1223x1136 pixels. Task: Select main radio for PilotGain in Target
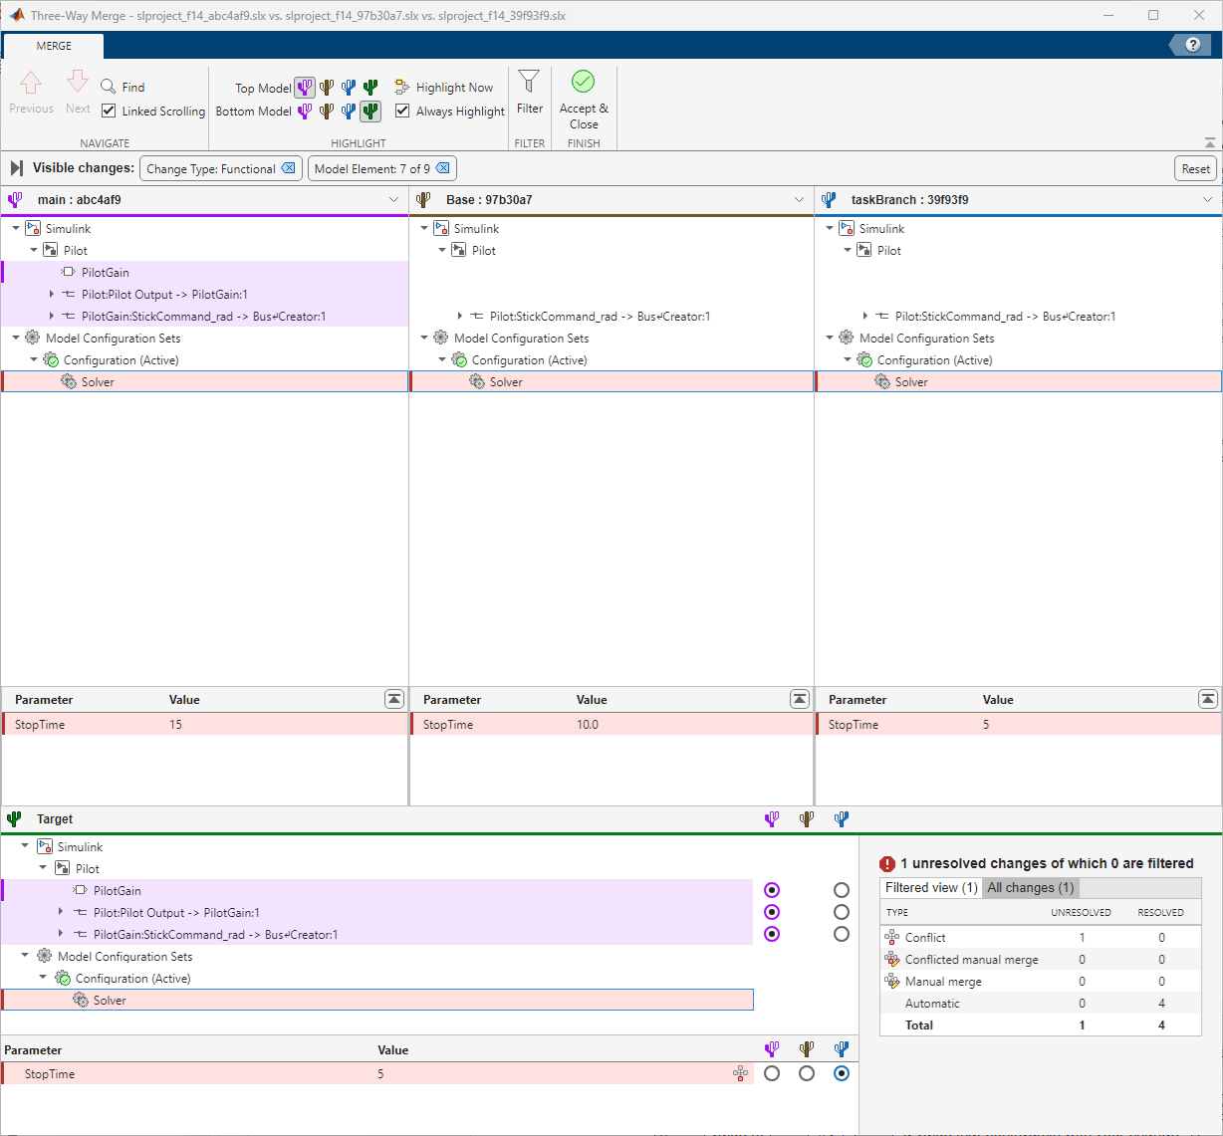point(772,890)
